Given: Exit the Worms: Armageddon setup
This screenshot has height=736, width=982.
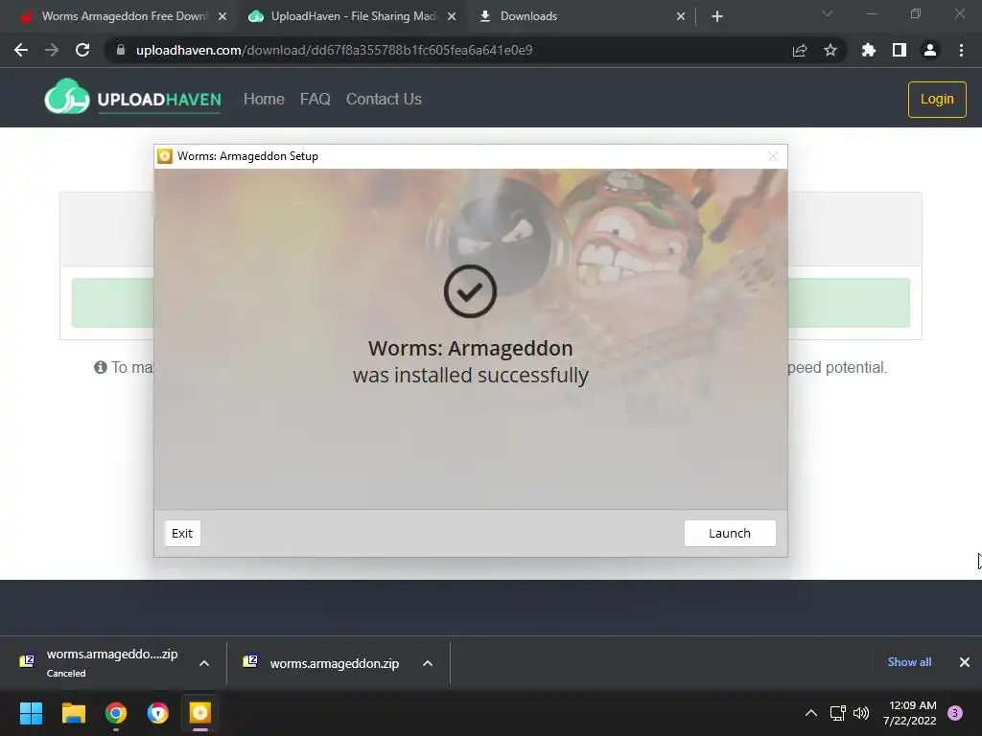Looking at the screenshot, I should point(182,533).
